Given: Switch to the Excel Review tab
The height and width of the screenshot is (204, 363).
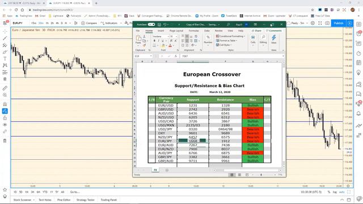Looking at the screenshot, I should (x=218, y=31).
